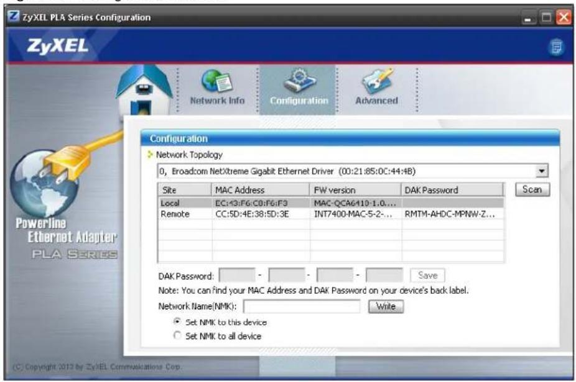Viewport: 576px width, 382px height.
Task: Open the Advanced tools icon
Action: click(x=377, y=80)
